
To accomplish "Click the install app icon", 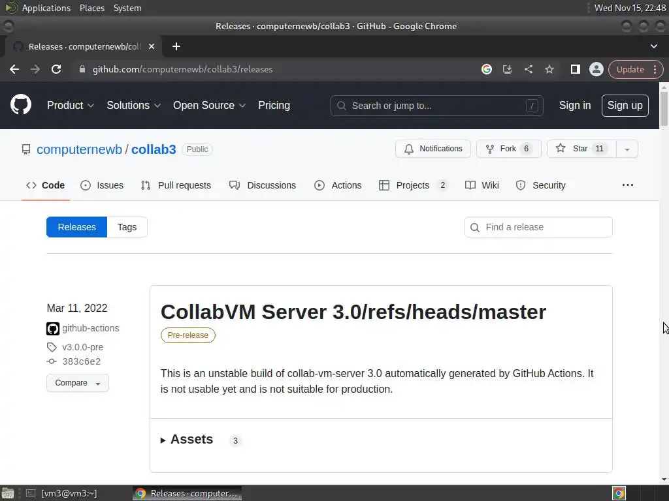I will 507,69.
